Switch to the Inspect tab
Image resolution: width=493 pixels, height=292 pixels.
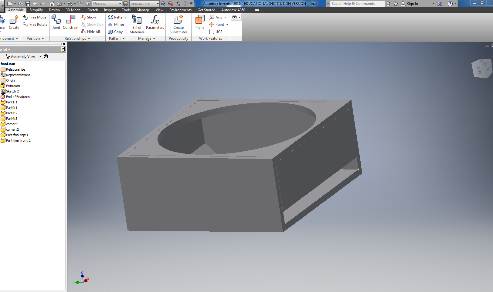pos(110,10)
